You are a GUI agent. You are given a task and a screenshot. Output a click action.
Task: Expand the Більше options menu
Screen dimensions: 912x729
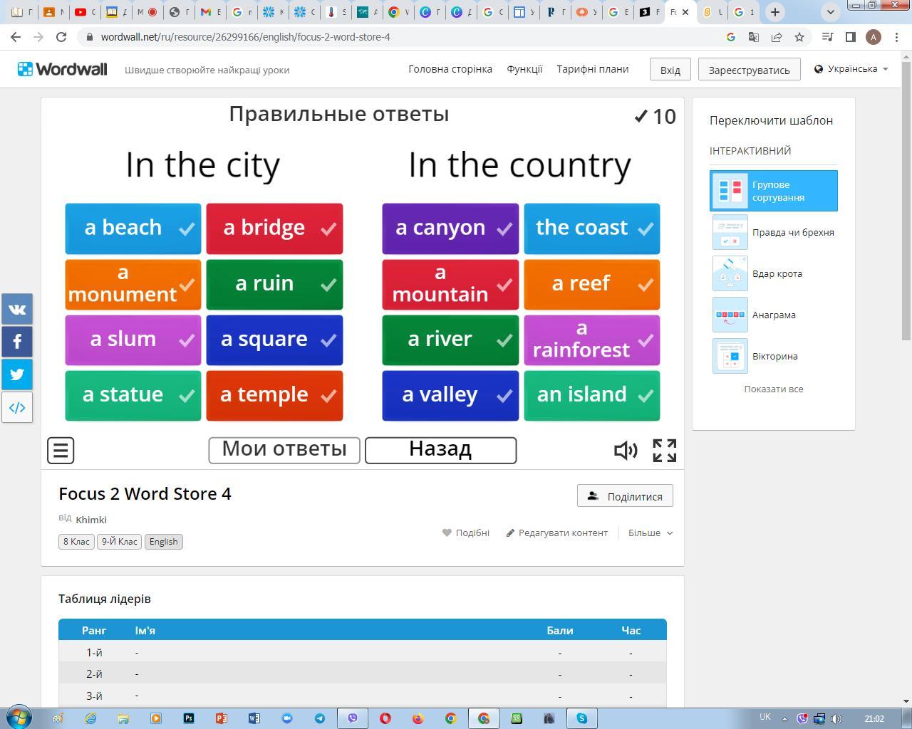[650, 533]
